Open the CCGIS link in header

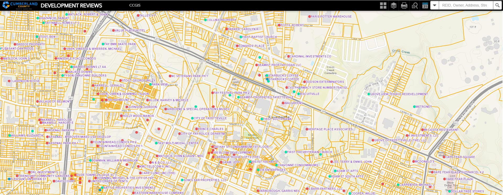(x=135, y=5)
